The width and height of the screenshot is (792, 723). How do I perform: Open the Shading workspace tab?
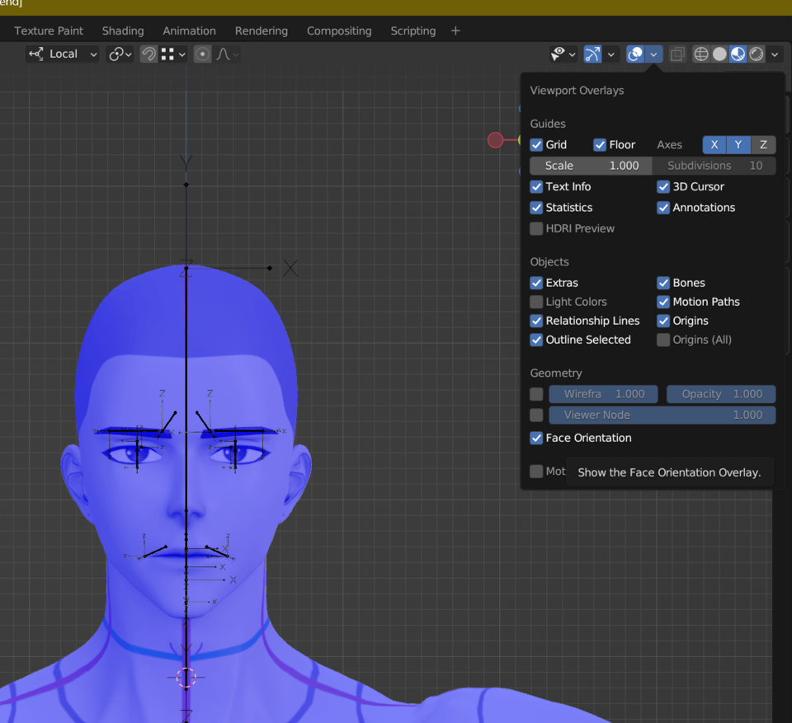pos(123,31)
